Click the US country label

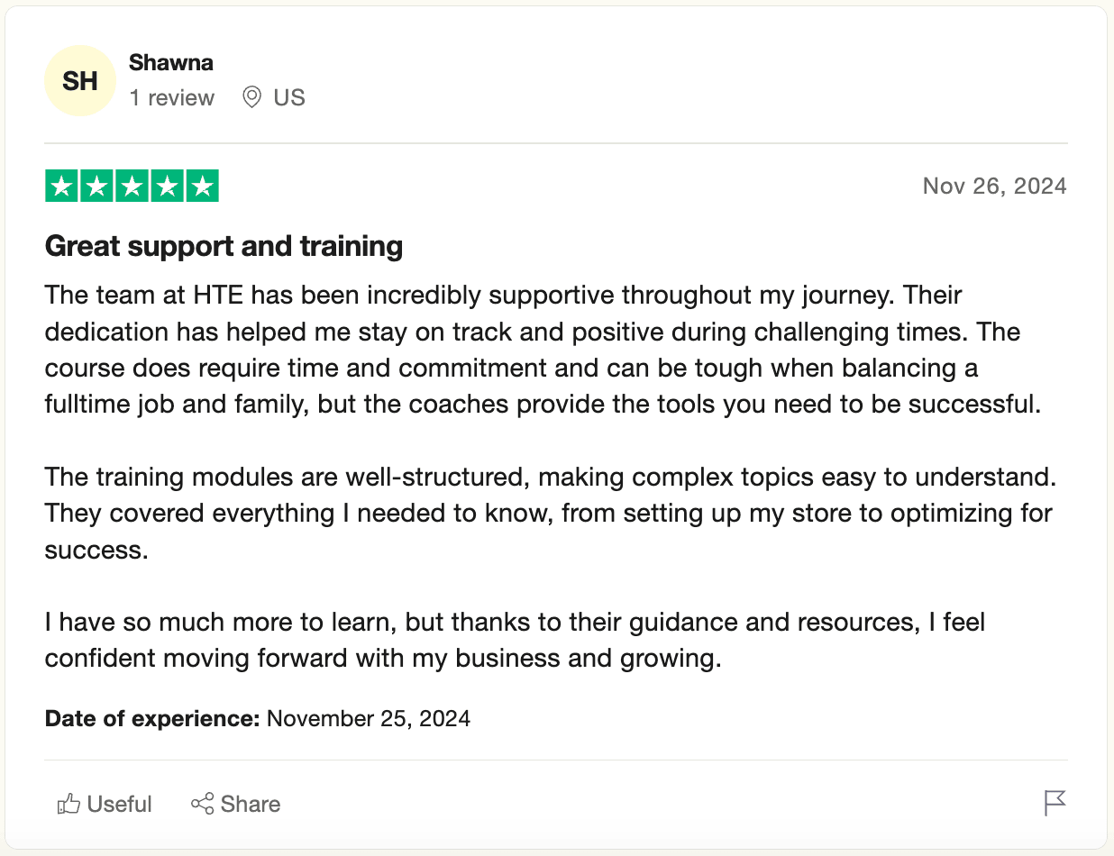coord(289,97)
